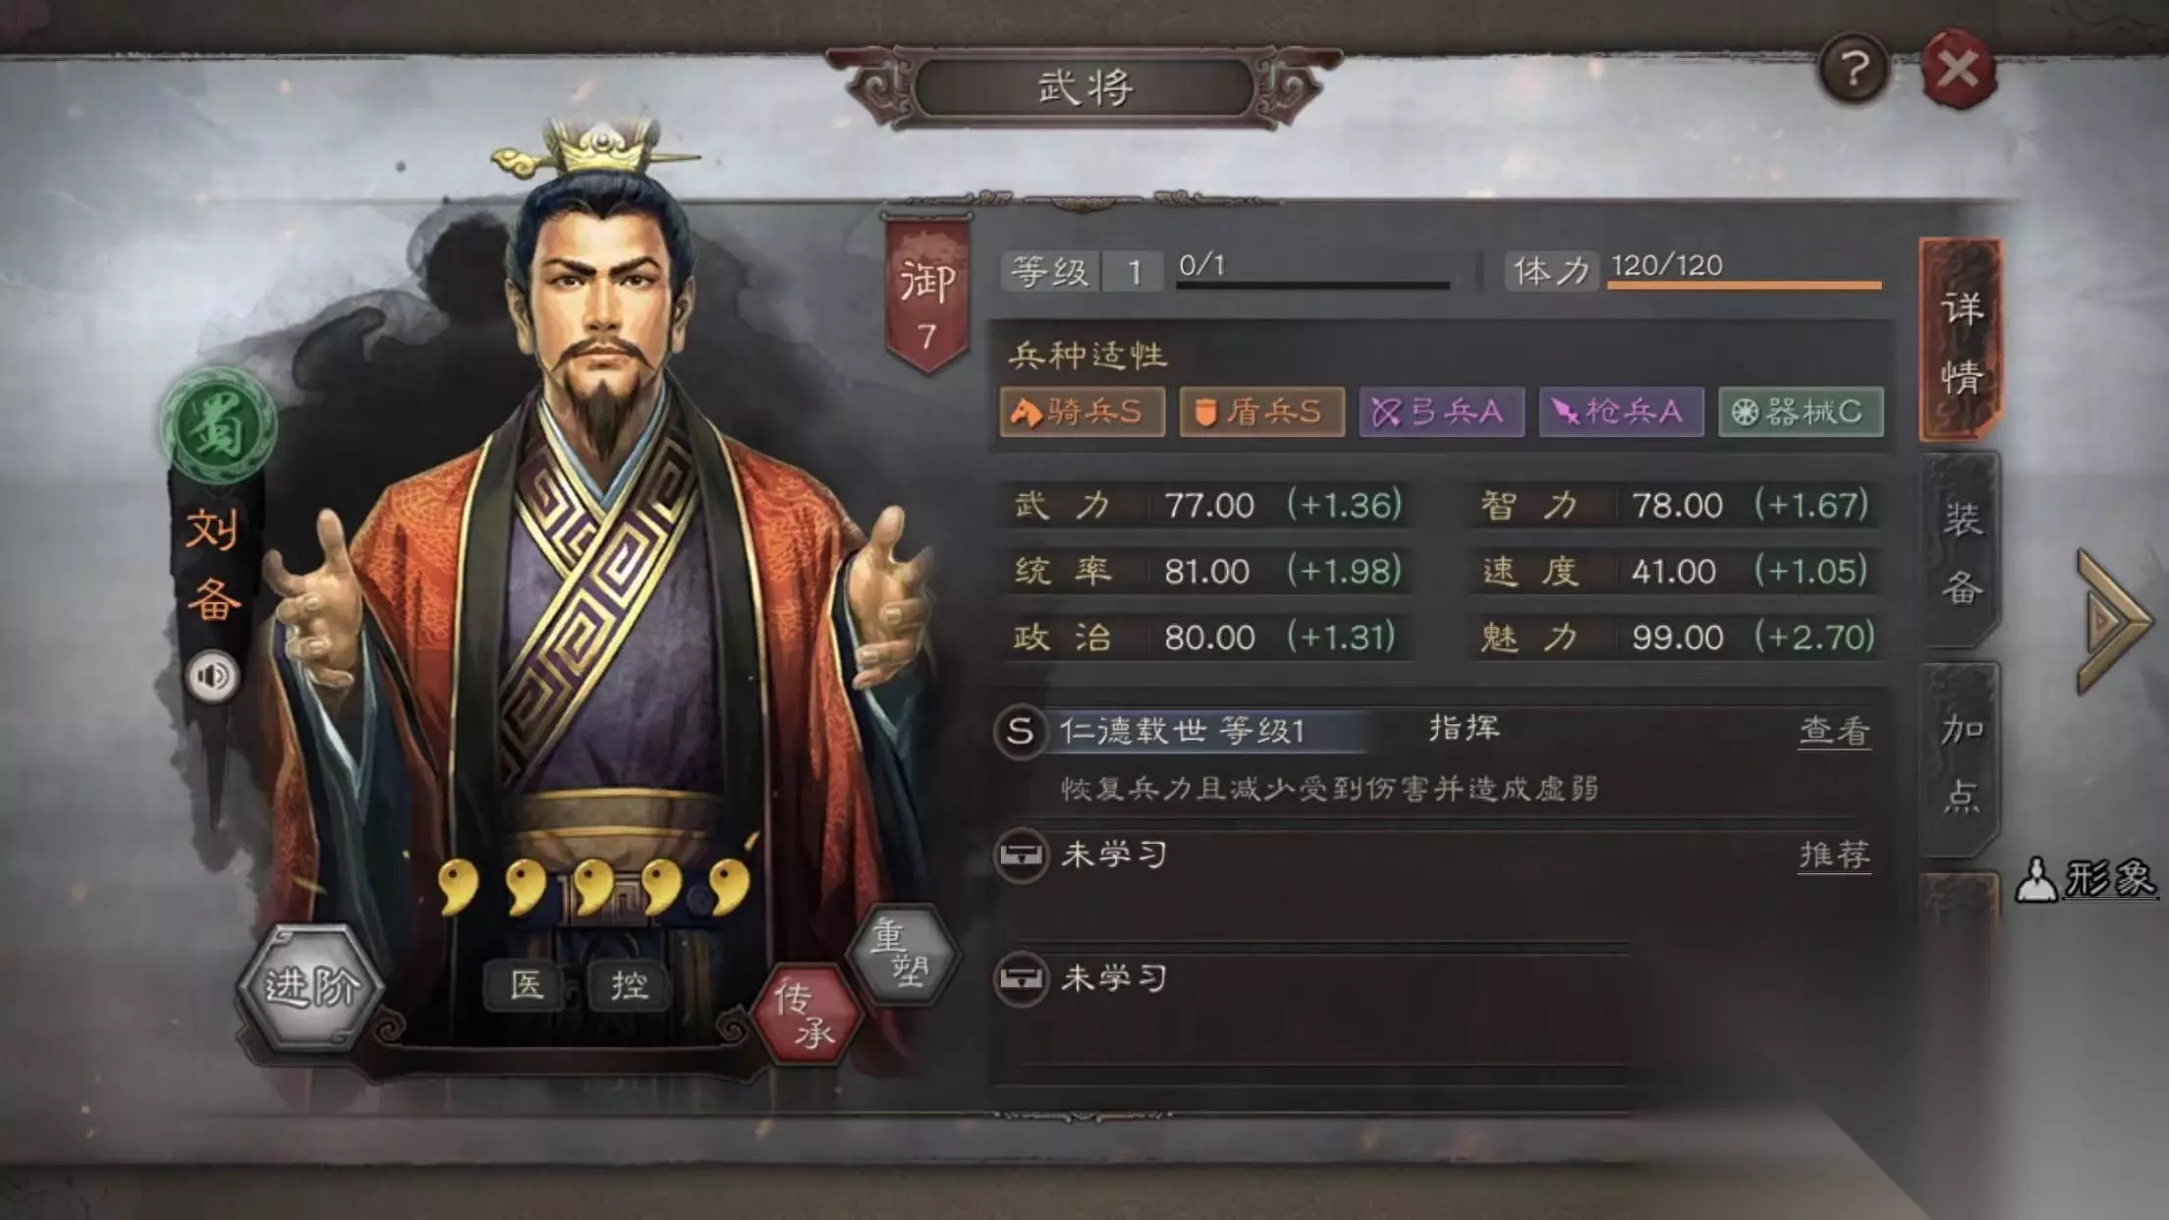Viewport: 2169px width, 1220px height.
Task: Select the red 传承 hexagon icon
Action: [806, 1013]
